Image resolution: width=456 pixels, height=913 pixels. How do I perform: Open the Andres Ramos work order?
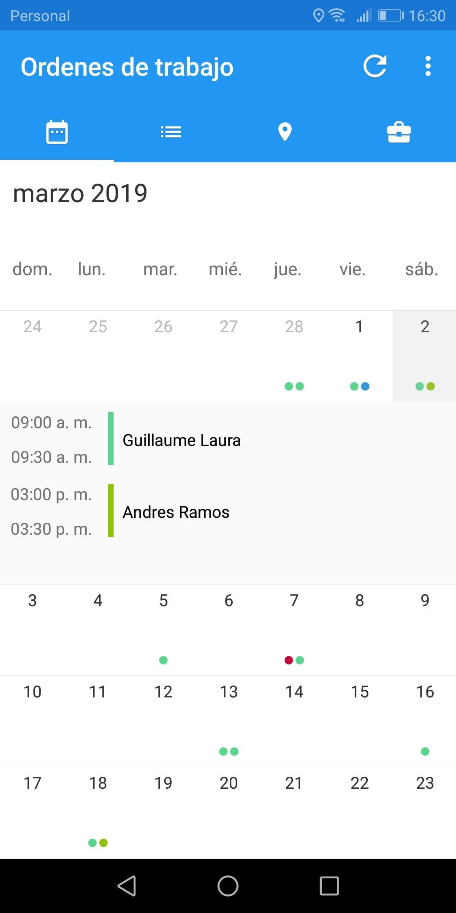(x=228, y=511)
